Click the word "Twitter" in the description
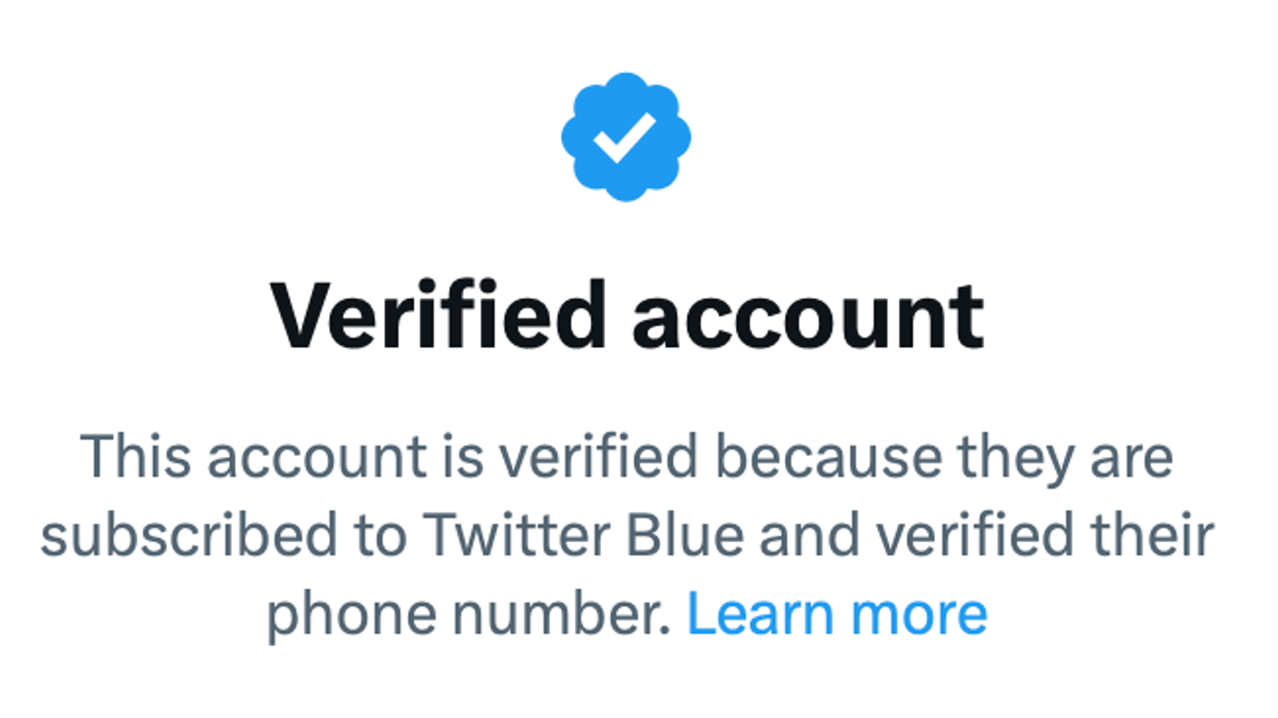 (516, 535)
